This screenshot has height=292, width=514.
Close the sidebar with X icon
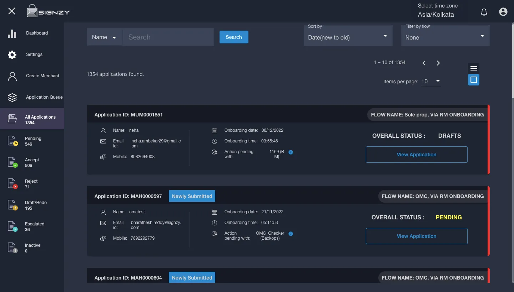12,11
